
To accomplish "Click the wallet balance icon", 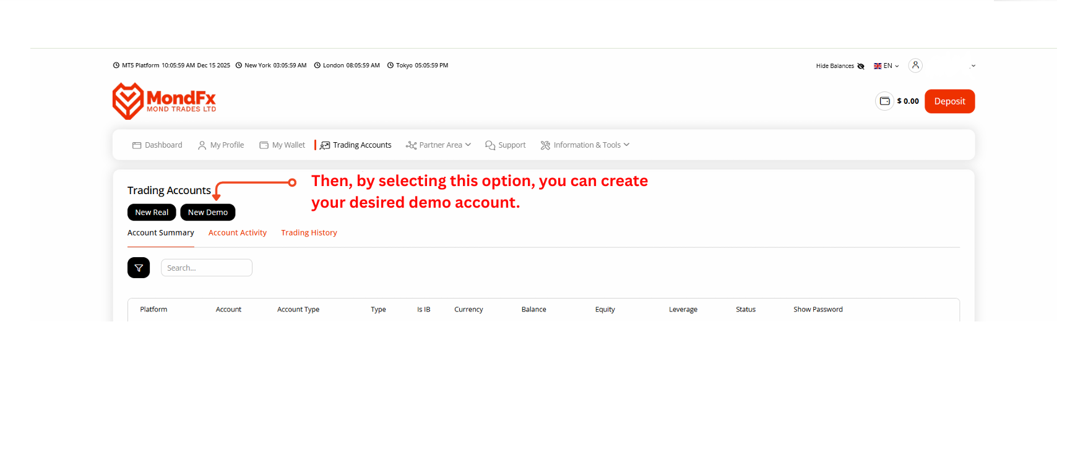I will pyautogui.click(x=884, y=101).
